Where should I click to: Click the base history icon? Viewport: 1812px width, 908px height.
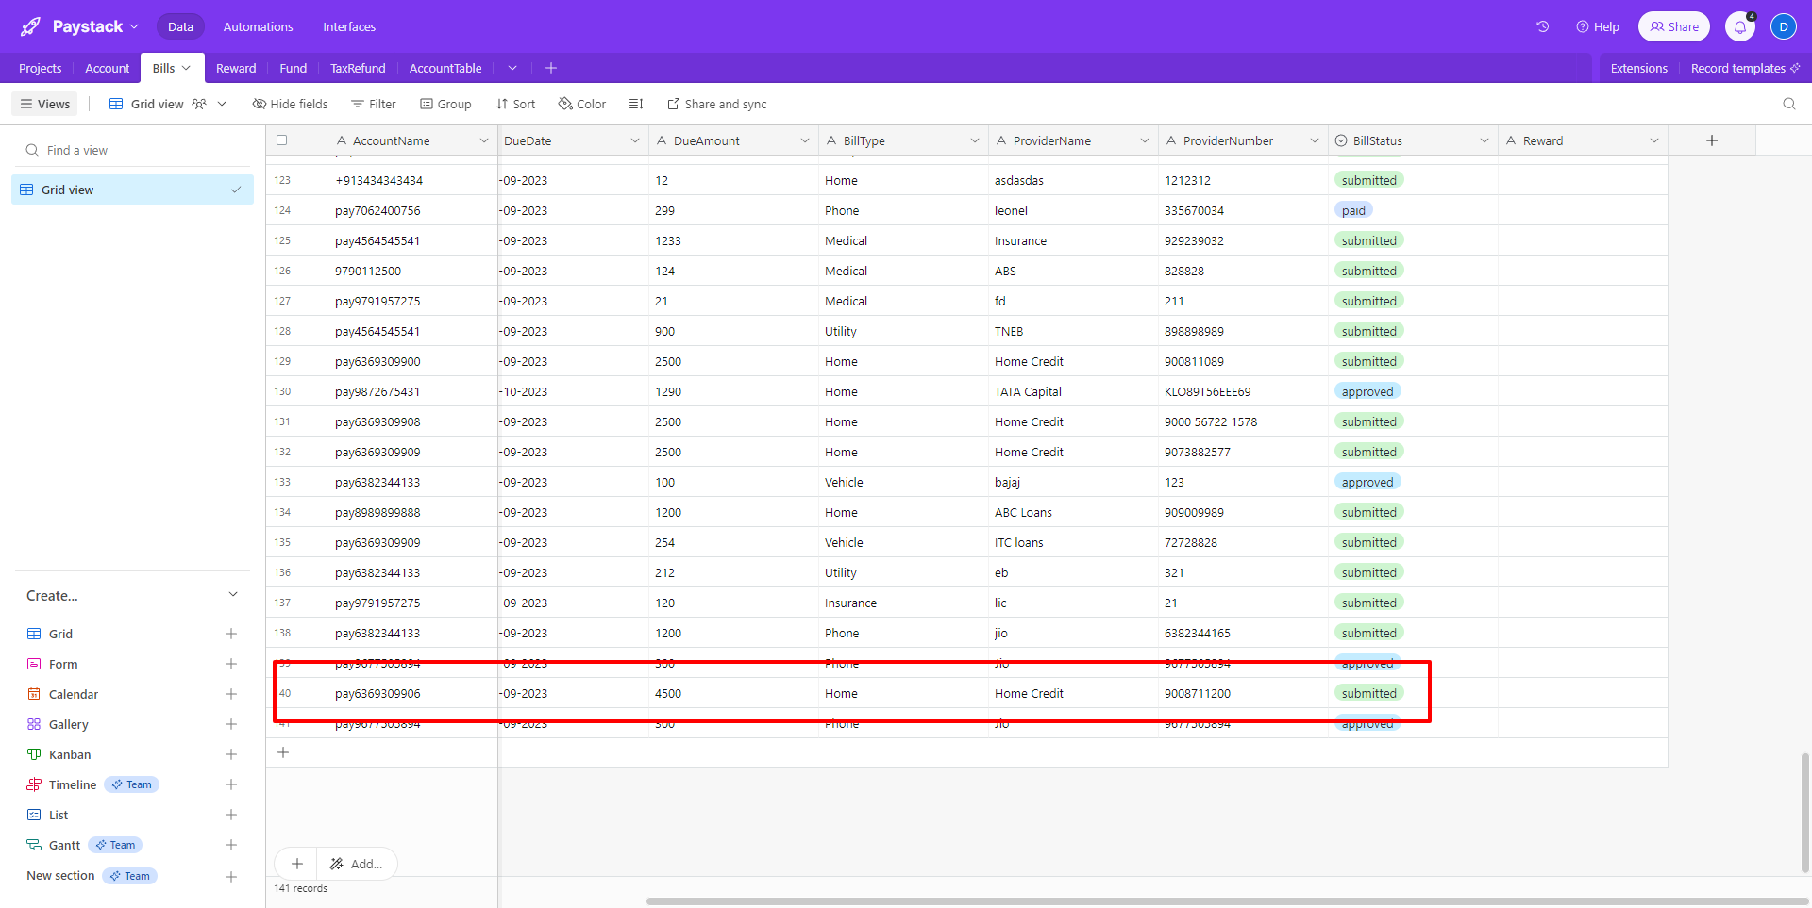click(1542, 27)
